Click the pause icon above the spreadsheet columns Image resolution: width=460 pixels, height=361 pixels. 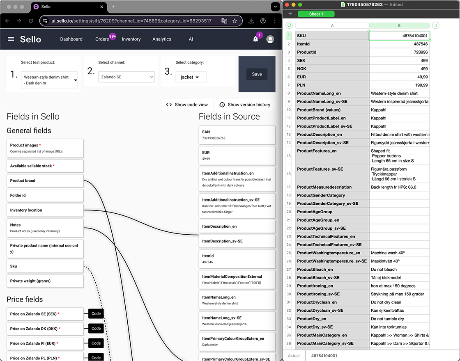(435, 25)
